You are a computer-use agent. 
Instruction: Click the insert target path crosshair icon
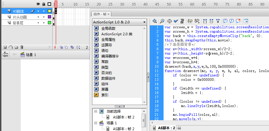(169, 21)
